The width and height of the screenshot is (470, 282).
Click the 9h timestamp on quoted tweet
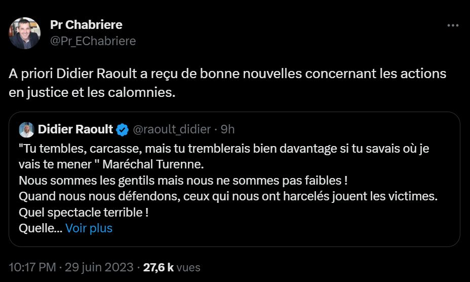[x=228, y=129]
